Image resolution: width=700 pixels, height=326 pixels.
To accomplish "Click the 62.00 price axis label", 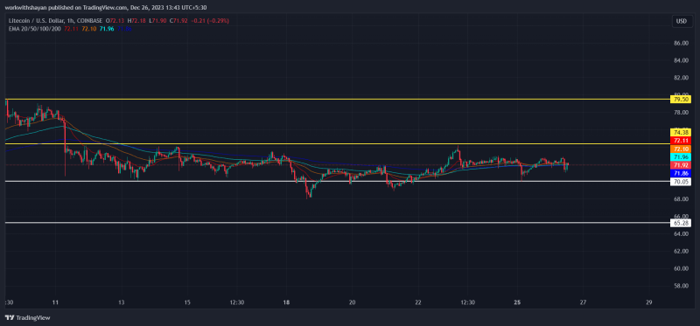I will click(x=681, y=251).
